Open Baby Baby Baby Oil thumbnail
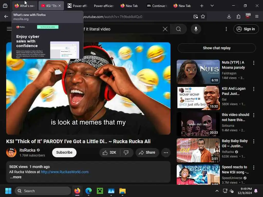The width and height of the screenshot is (263, 197). [x=198, y=150]
